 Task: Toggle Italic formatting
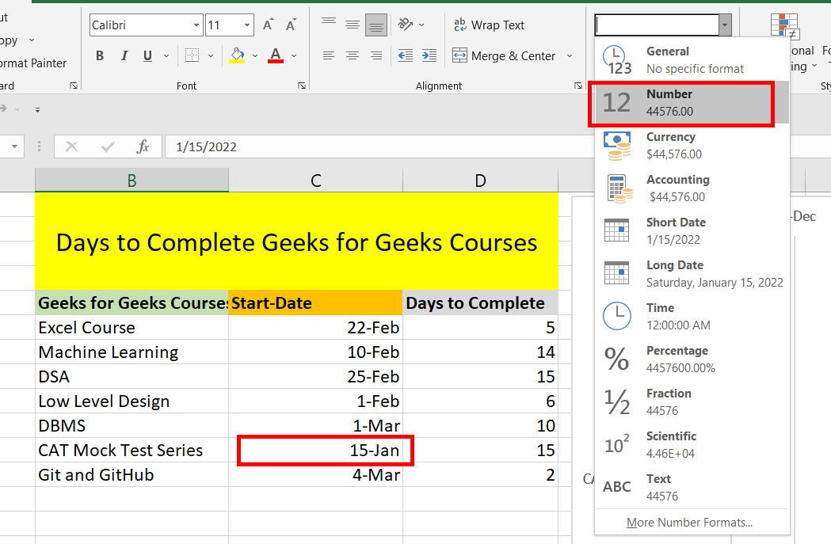[124, 55]
